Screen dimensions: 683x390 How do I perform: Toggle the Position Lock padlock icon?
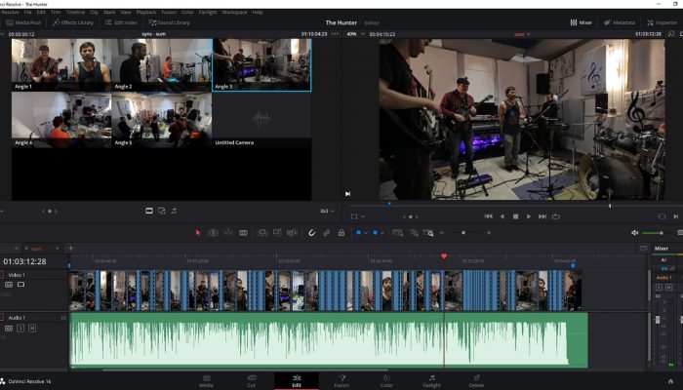pyautogui.click(x=341, y=233)
